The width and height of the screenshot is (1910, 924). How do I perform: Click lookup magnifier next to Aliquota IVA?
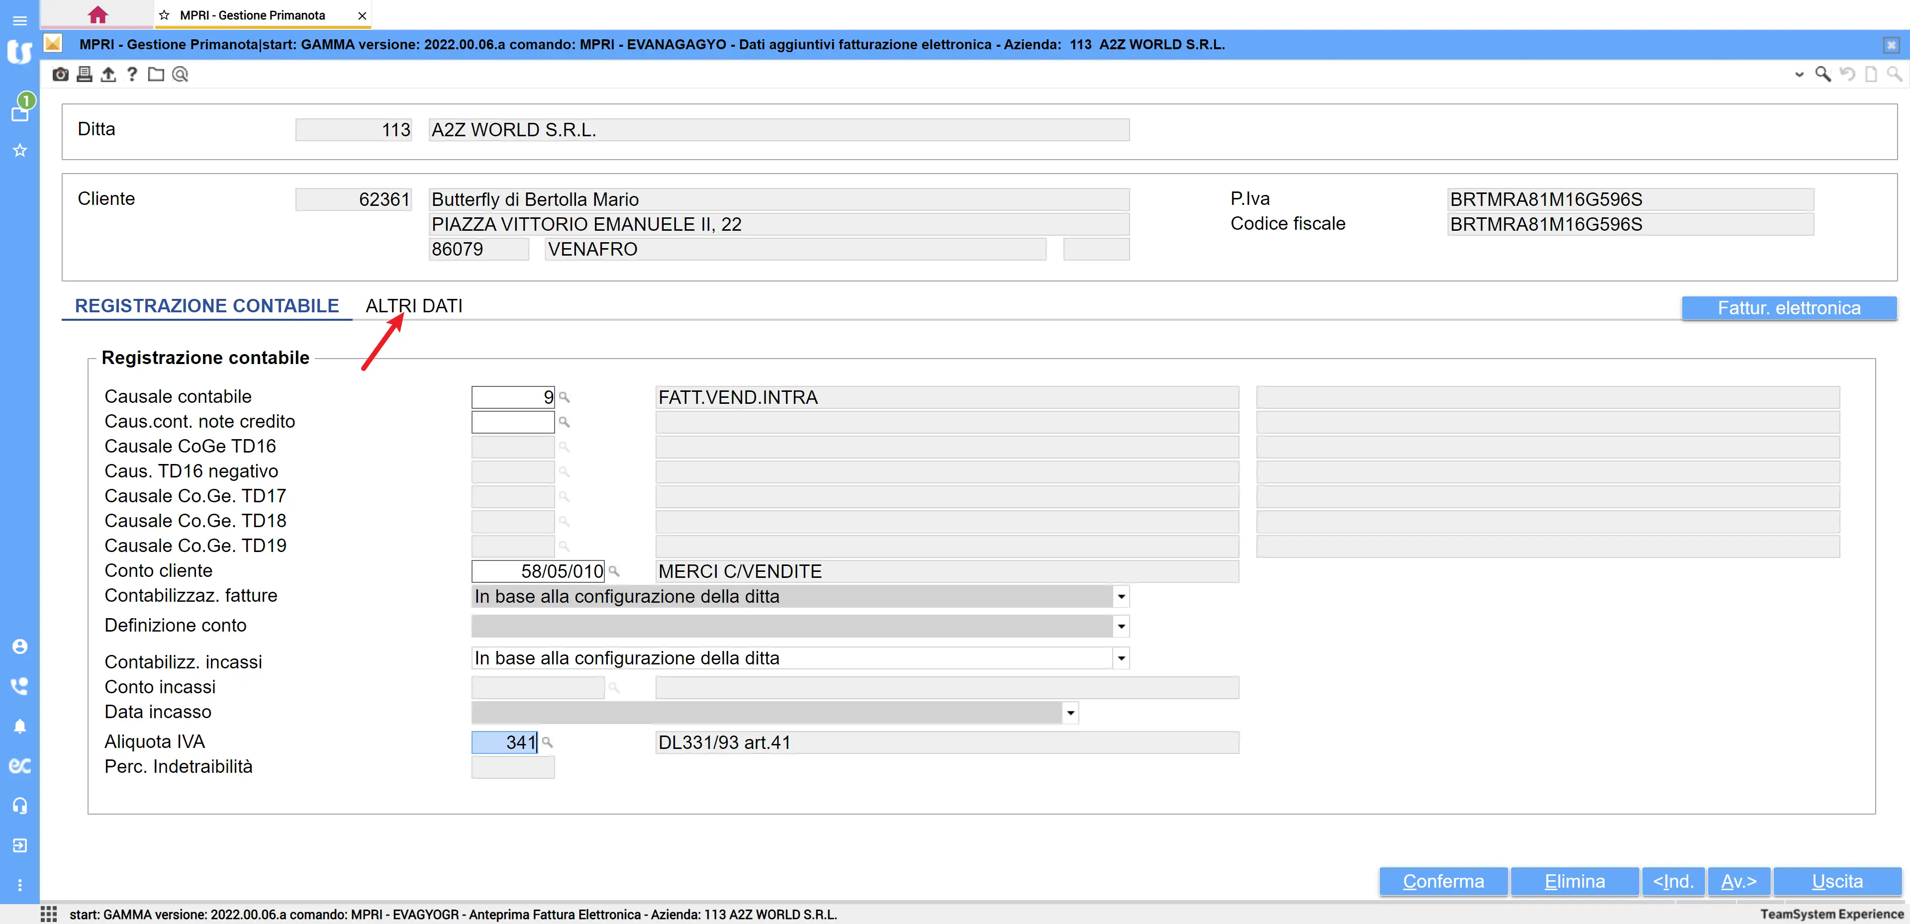pos(548,742)
